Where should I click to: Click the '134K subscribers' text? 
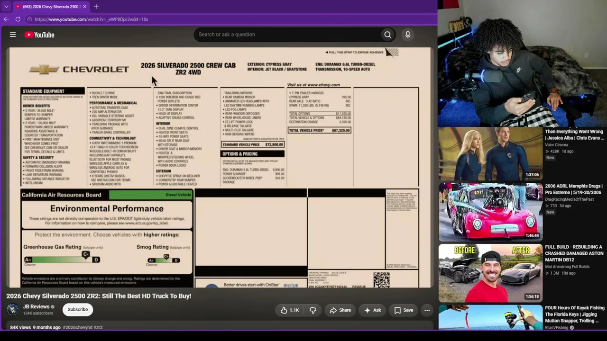[x=38, y=314]
